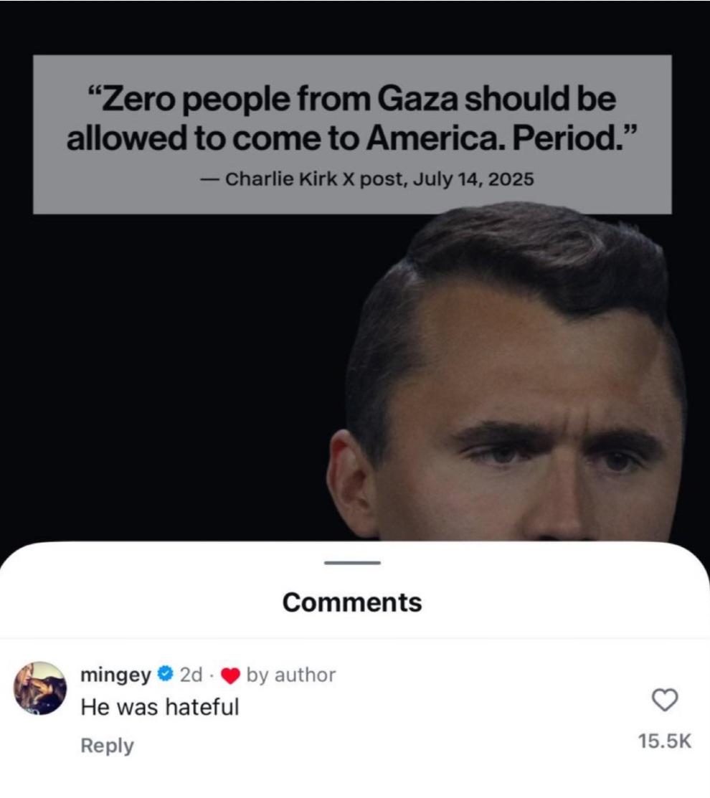Tap the red heart liked-by-author icon

click(230, 675)
